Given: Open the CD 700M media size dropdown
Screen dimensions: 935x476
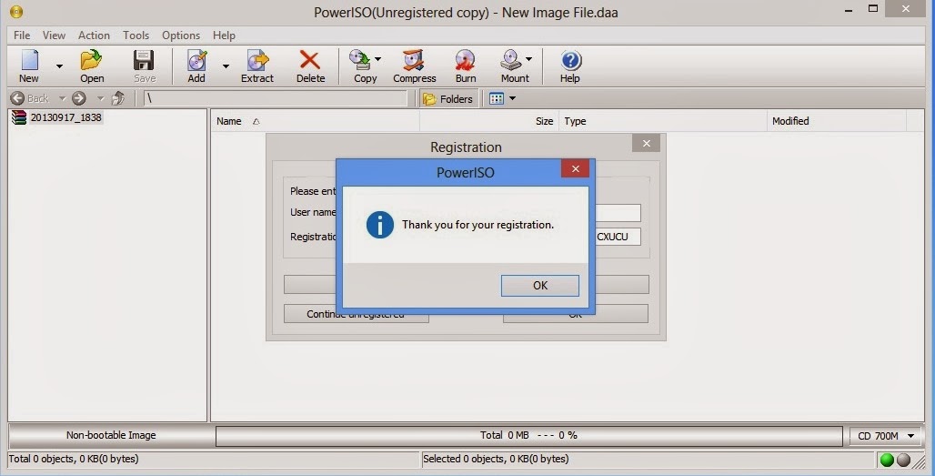Looking at the screenshot, I should point(885,436).
